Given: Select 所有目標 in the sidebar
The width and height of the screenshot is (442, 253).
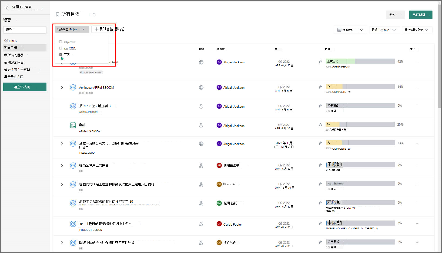Looking at the screenshot, I should (25, 48).
